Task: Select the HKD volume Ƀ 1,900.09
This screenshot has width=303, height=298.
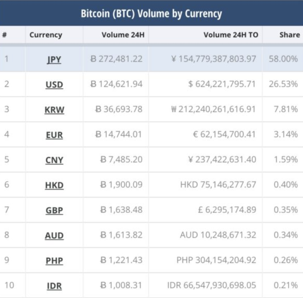Action: pos(121,185)
